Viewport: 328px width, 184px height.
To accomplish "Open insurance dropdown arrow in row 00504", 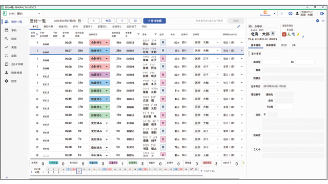I will pos(242,67).
